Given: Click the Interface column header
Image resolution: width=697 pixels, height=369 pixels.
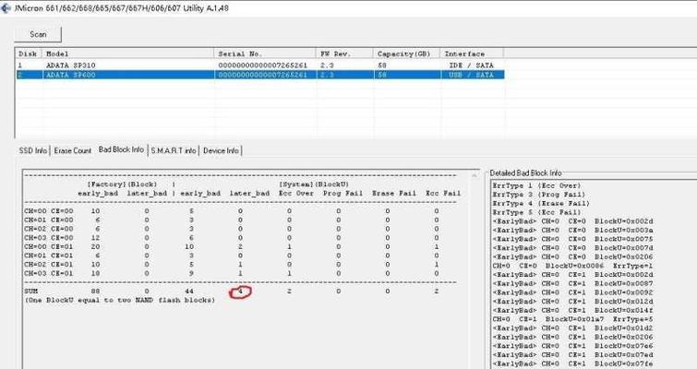Looking at the screenshot, I should pyautogui.click(x=472, y=54).
